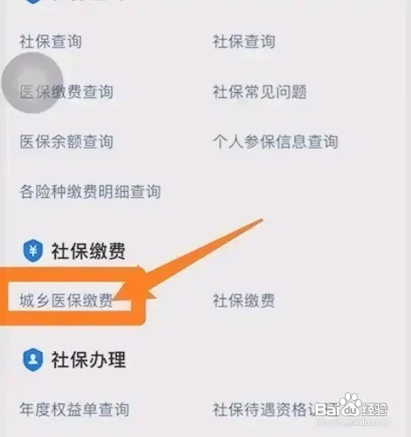Tap the gray circular touch indicator
Screen dimensions: 411x437
point(32,82)
